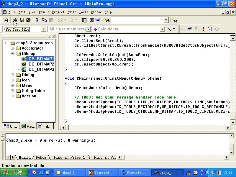Collapse the Bitmap folder
The image size is (236, 177).
(x=12, y=53)
